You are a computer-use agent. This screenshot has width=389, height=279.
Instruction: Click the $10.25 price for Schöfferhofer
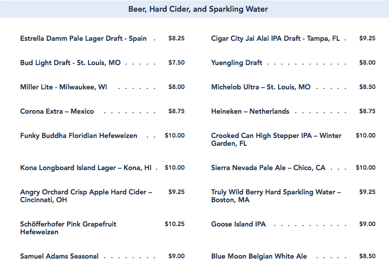(x=175, y=224)
